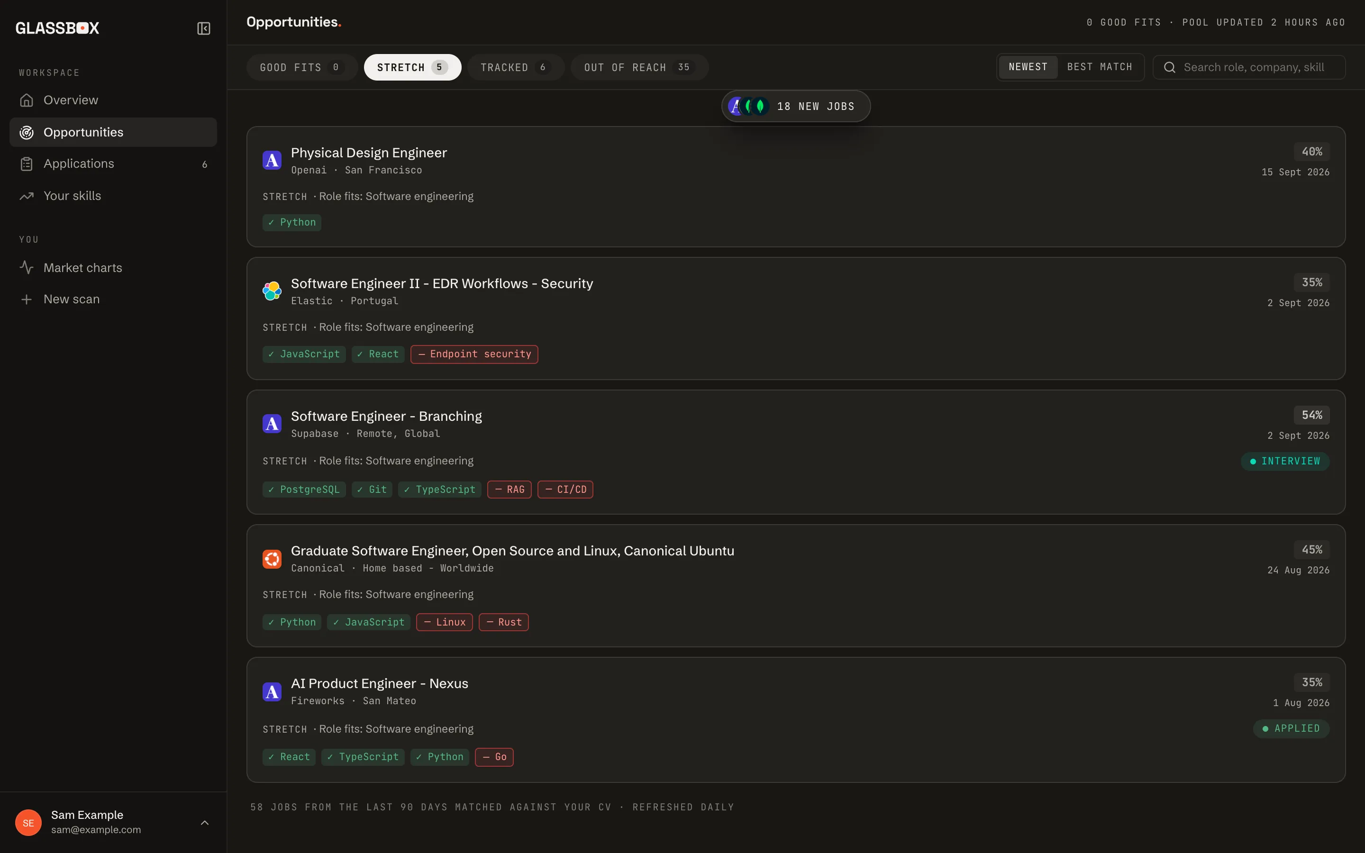Click the 45% match score

(x=1311, y=550)
